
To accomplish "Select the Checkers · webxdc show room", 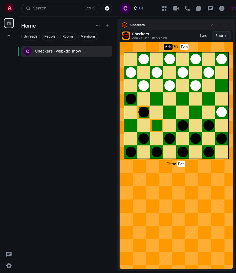I will [x=66, y=51].
